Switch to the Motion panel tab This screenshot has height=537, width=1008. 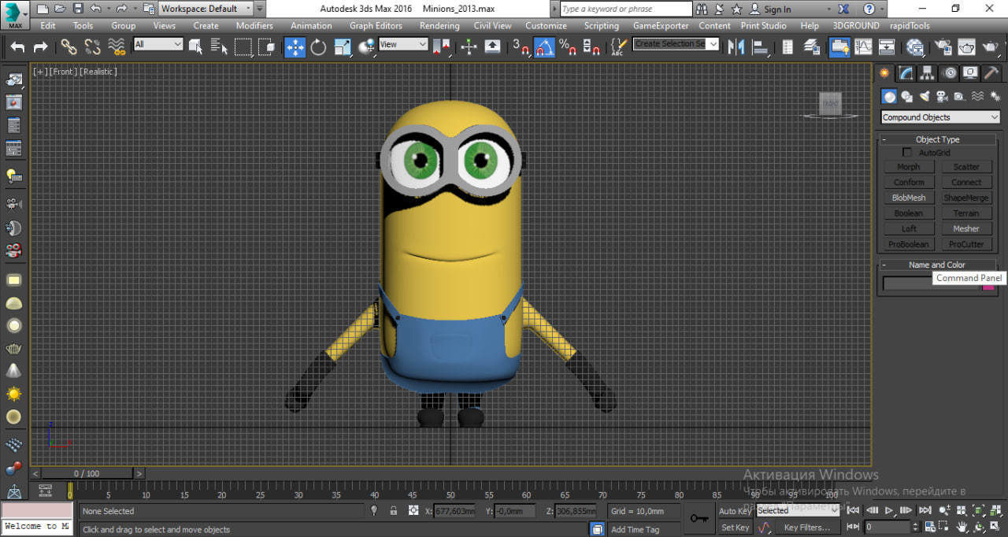coord(950,73)
